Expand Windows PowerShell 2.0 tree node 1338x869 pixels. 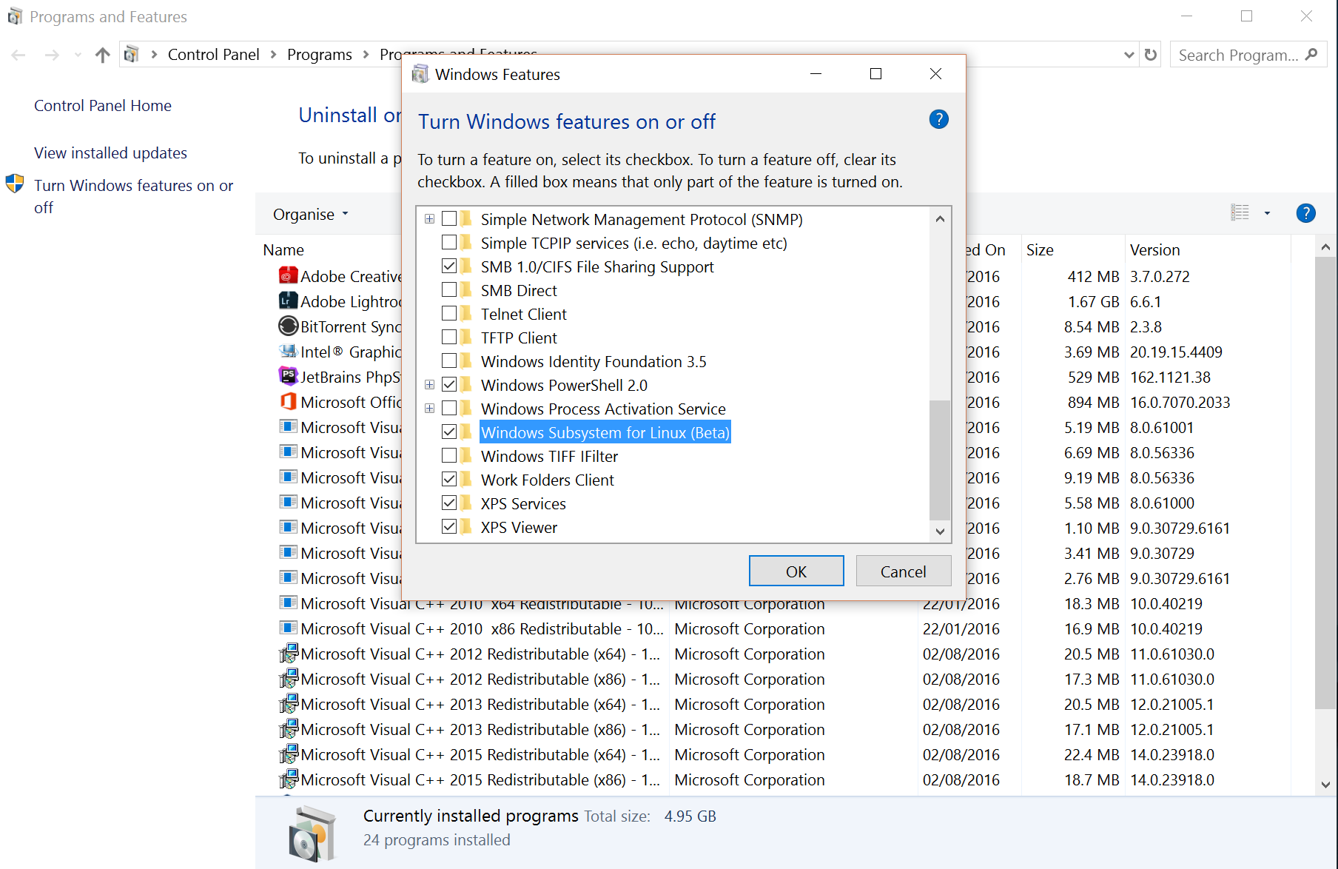(x=429, y=384)
